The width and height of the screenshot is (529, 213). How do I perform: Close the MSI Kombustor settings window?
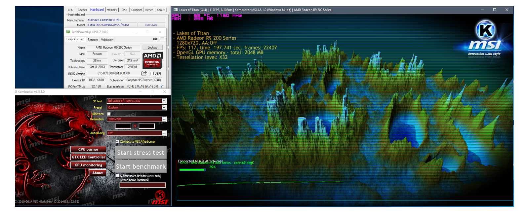pos(164,91)
